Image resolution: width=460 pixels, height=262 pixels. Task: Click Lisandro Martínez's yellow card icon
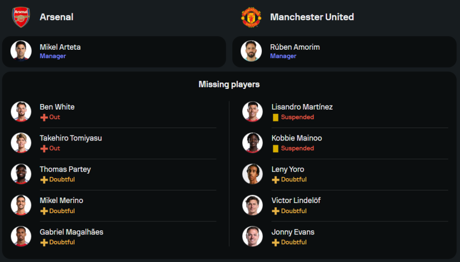(276, 117)
